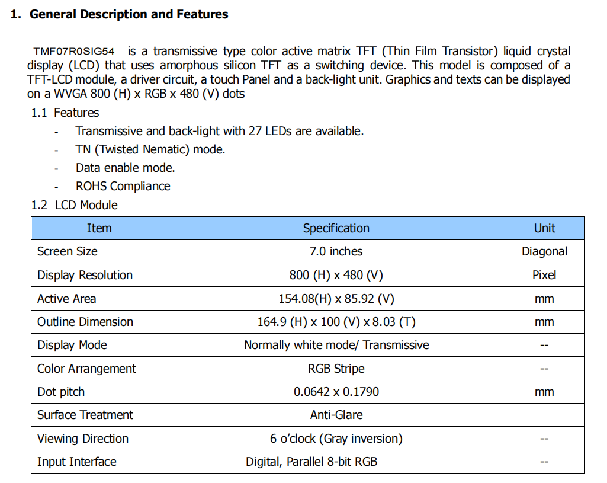This screenshot has width=607, height=483.
Task: Click the 'Diagonal' unit cell
Action: (x=545, y=251)
